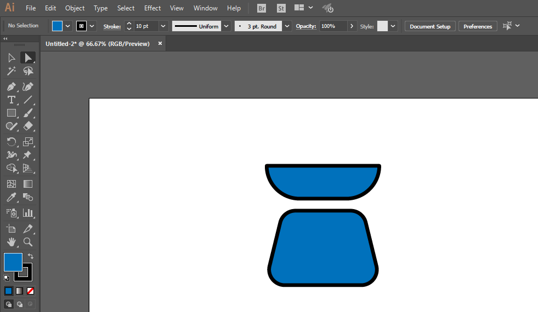This screenshot has height=312, width=538.
Task: Collapse the tools panel double arrows
Action: (5, 39)
